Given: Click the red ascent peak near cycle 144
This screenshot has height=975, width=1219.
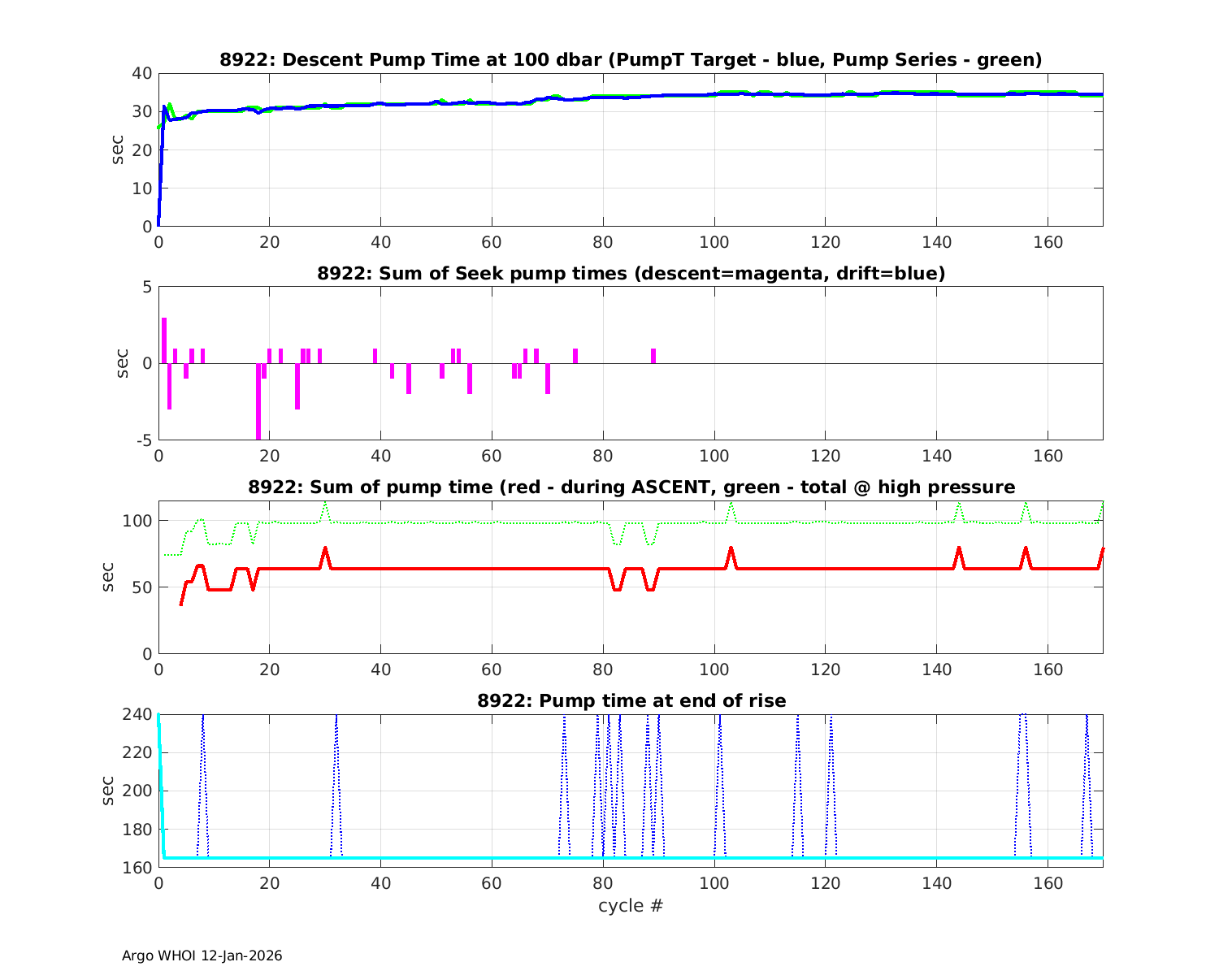Looking at the screenshot, I should (x=959, y=551).
